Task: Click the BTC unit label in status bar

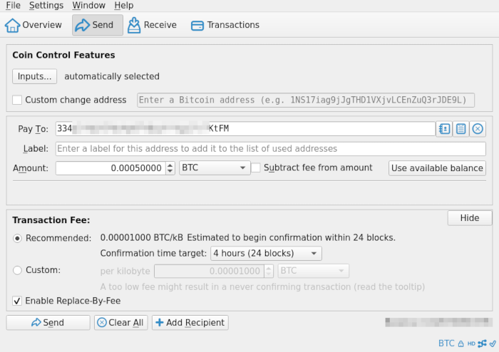Action: 446,343
